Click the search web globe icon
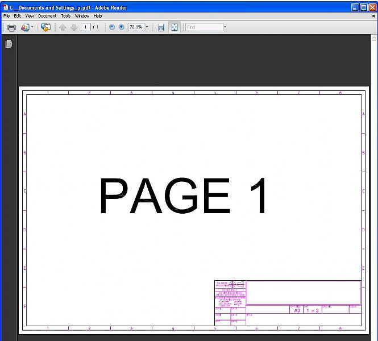 point(45,27)
